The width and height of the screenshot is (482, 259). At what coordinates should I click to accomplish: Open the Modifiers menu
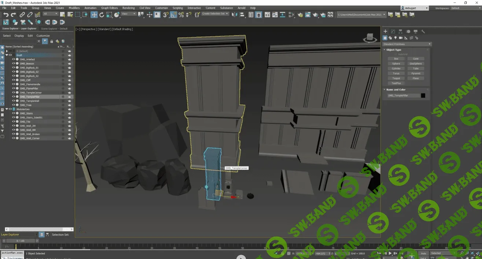pos(74,8)
